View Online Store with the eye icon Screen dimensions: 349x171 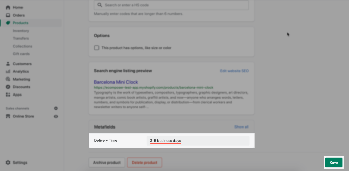(56, 116)
